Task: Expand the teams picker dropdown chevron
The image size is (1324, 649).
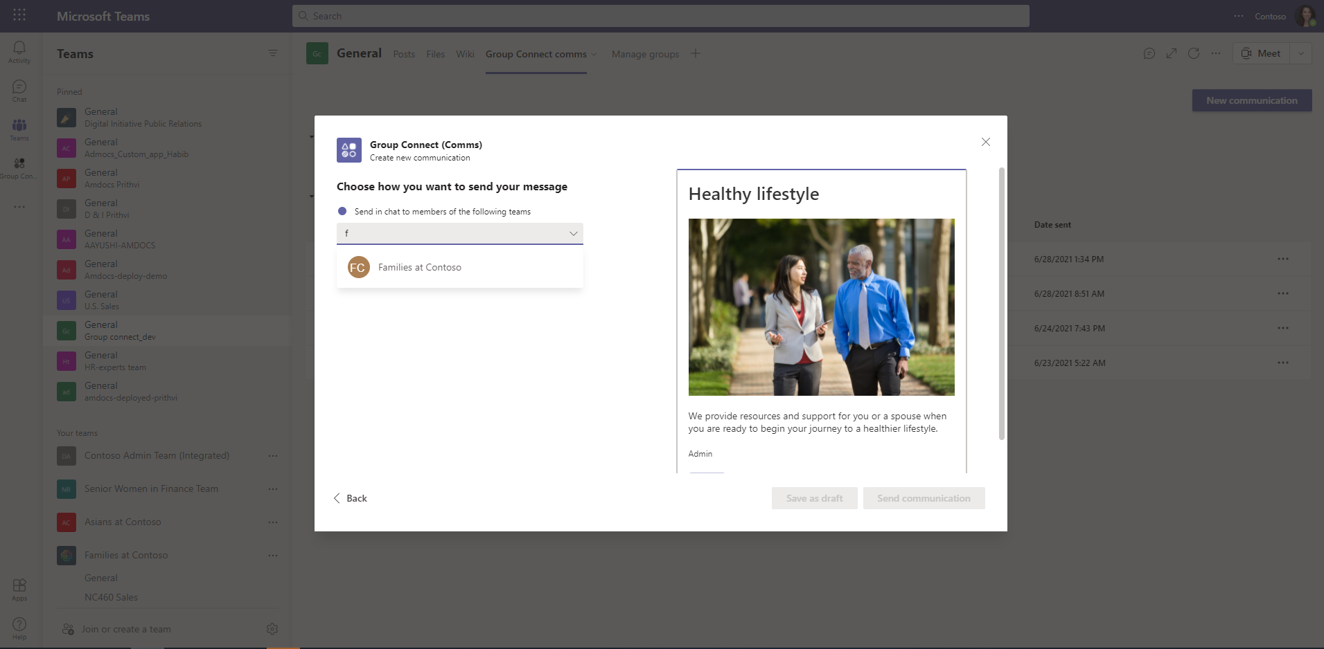Action: (573, 233)
